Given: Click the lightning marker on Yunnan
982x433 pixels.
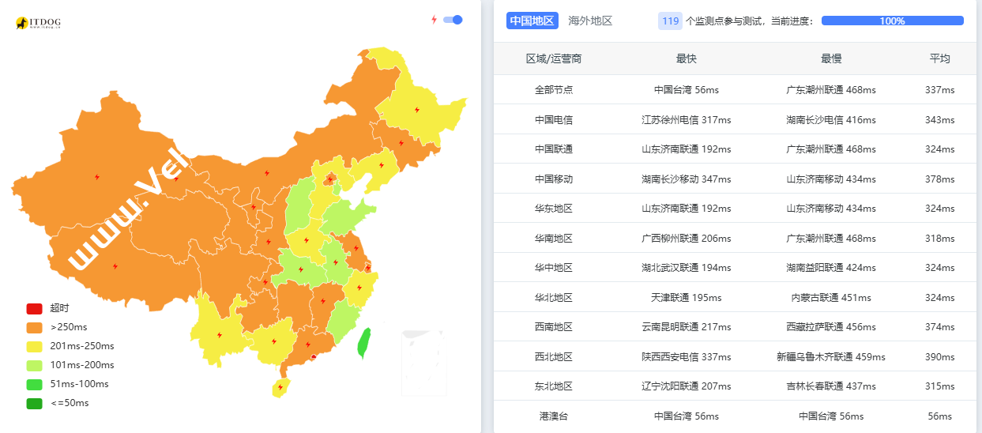Looking at the screenshot, I should 219,335.
